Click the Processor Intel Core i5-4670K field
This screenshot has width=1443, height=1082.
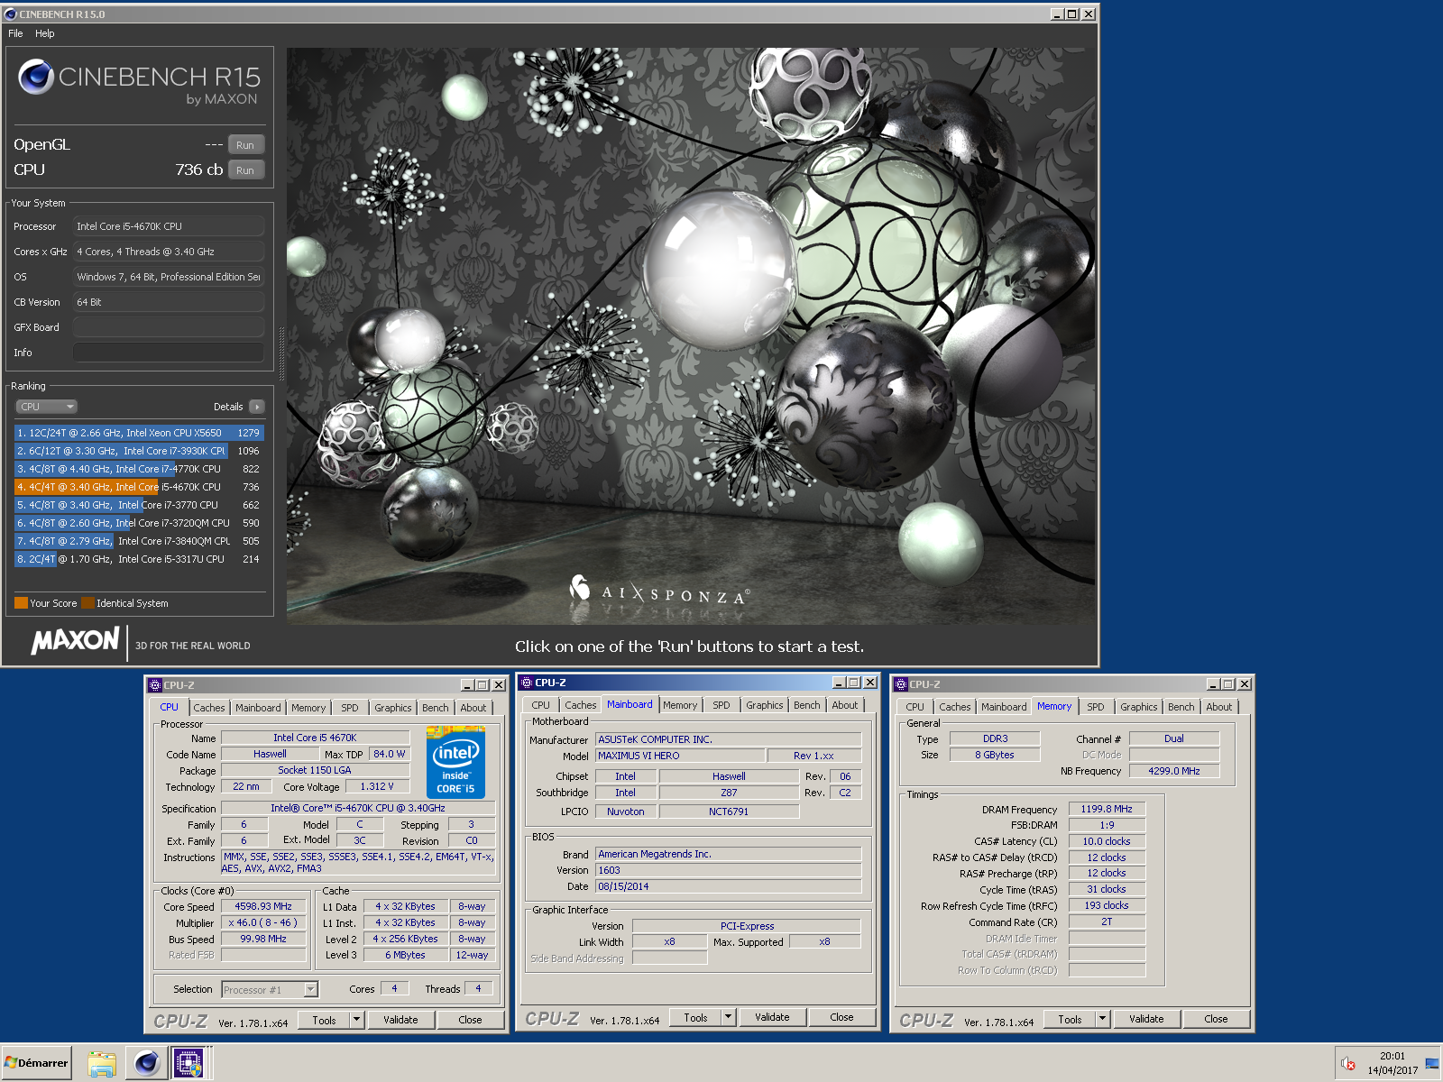(169, 226)
